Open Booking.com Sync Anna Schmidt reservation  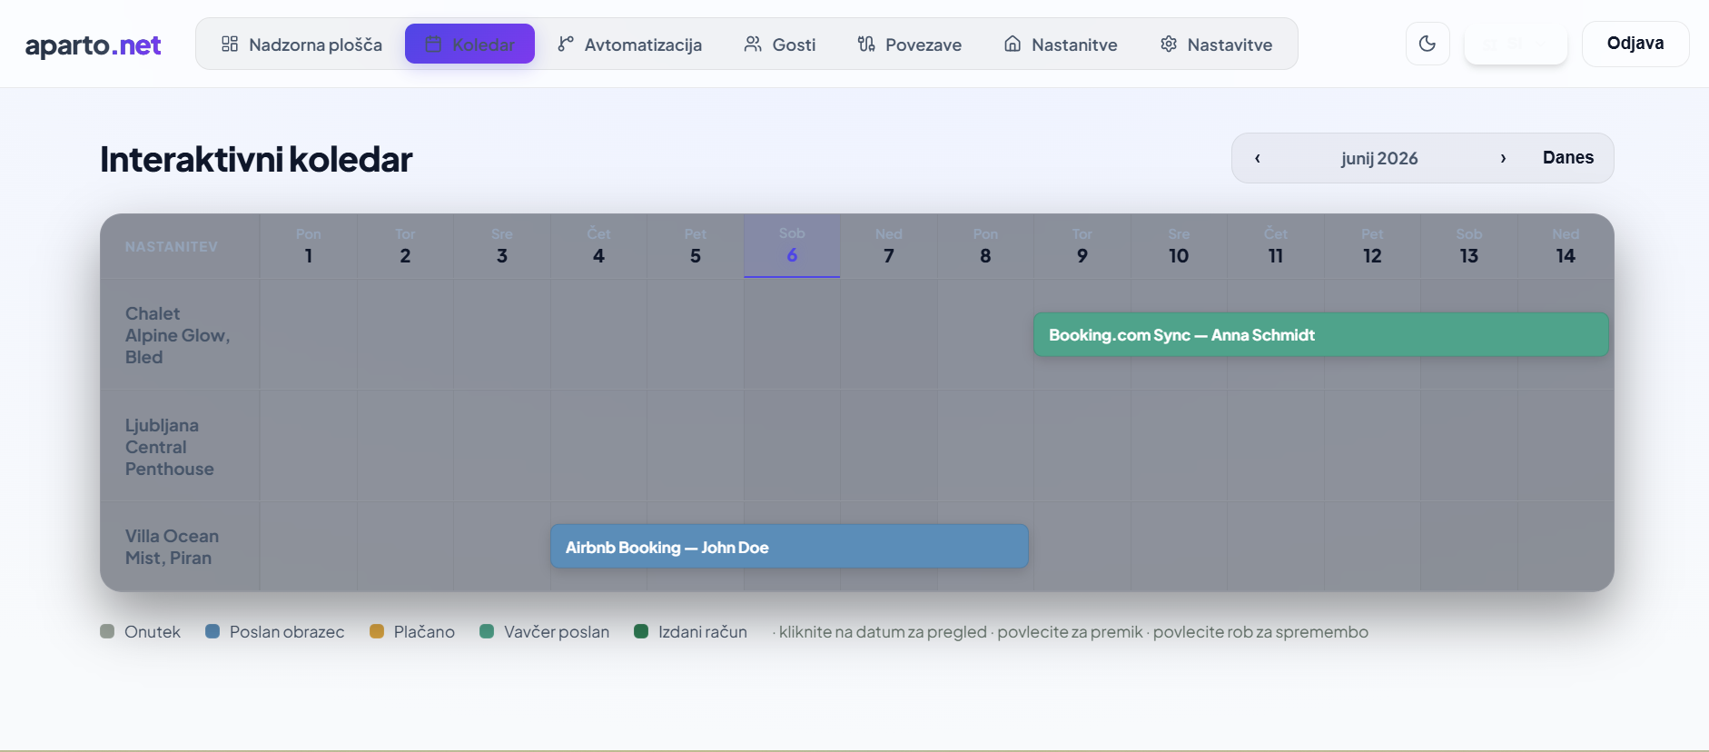tap(1320, 335)
